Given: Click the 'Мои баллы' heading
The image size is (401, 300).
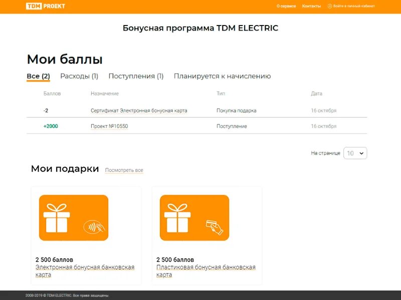Looking at the screenshot, I should pos(65,59).
